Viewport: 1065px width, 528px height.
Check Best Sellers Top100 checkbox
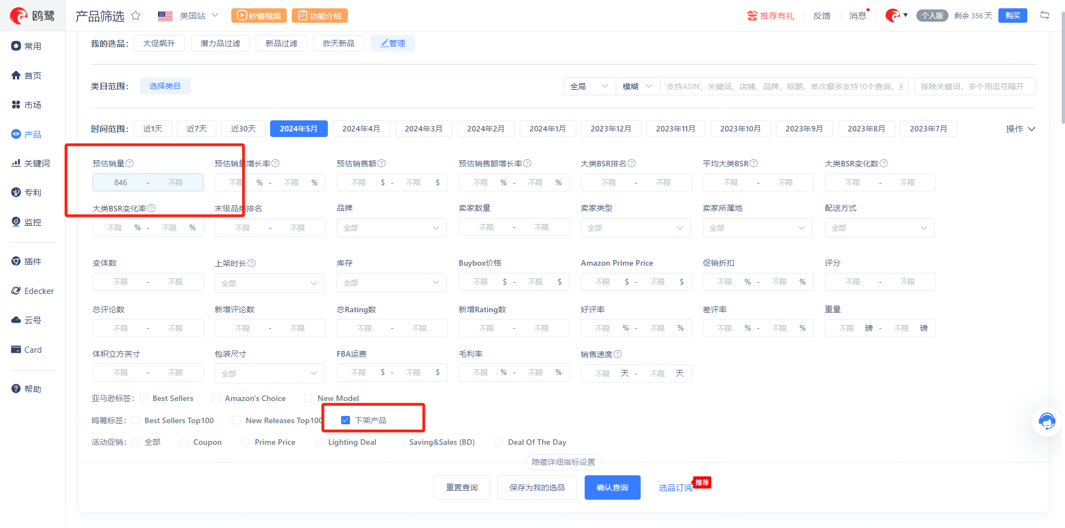pos(135,420)
